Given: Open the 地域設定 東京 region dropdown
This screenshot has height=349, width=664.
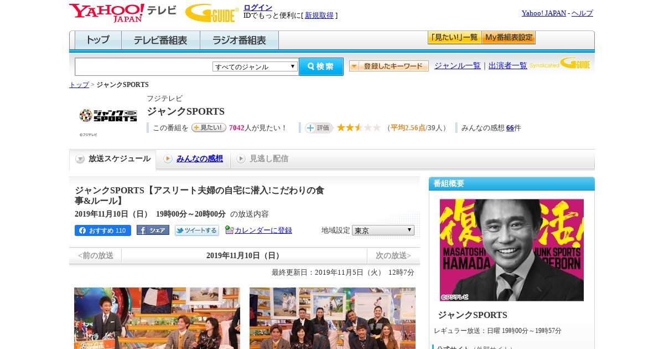Looking at the screenshot, I should [x=383, y=230].
